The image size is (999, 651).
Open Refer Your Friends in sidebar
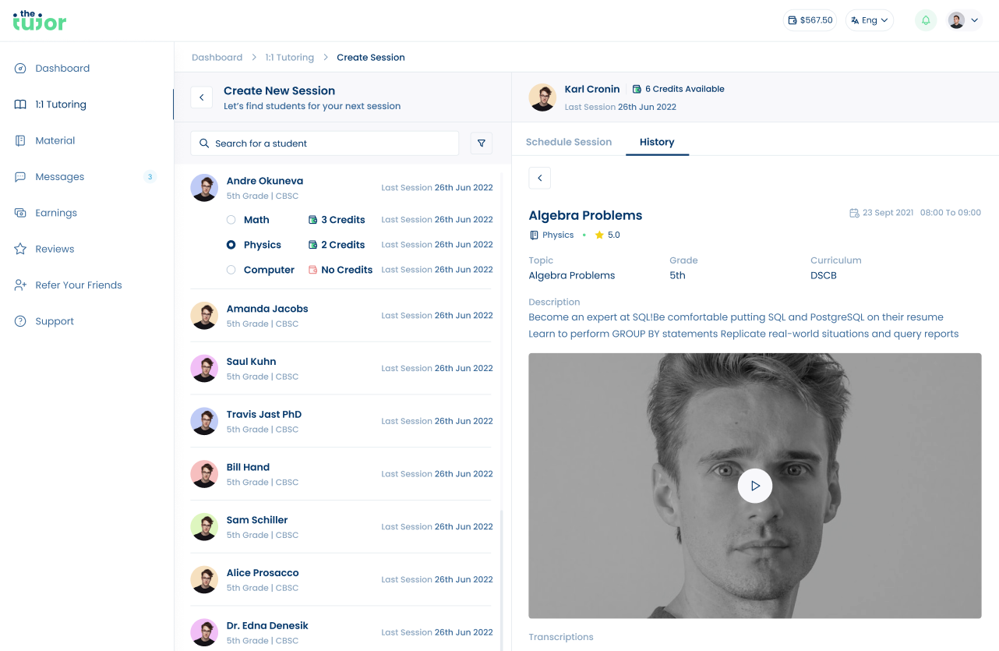(78, 285)
